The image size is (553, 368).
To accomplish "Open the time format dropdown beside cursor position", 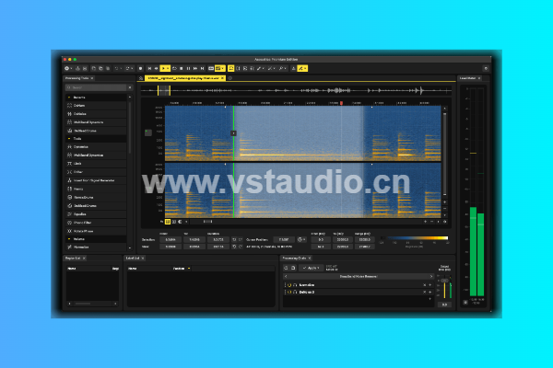I will click(301, 240).
